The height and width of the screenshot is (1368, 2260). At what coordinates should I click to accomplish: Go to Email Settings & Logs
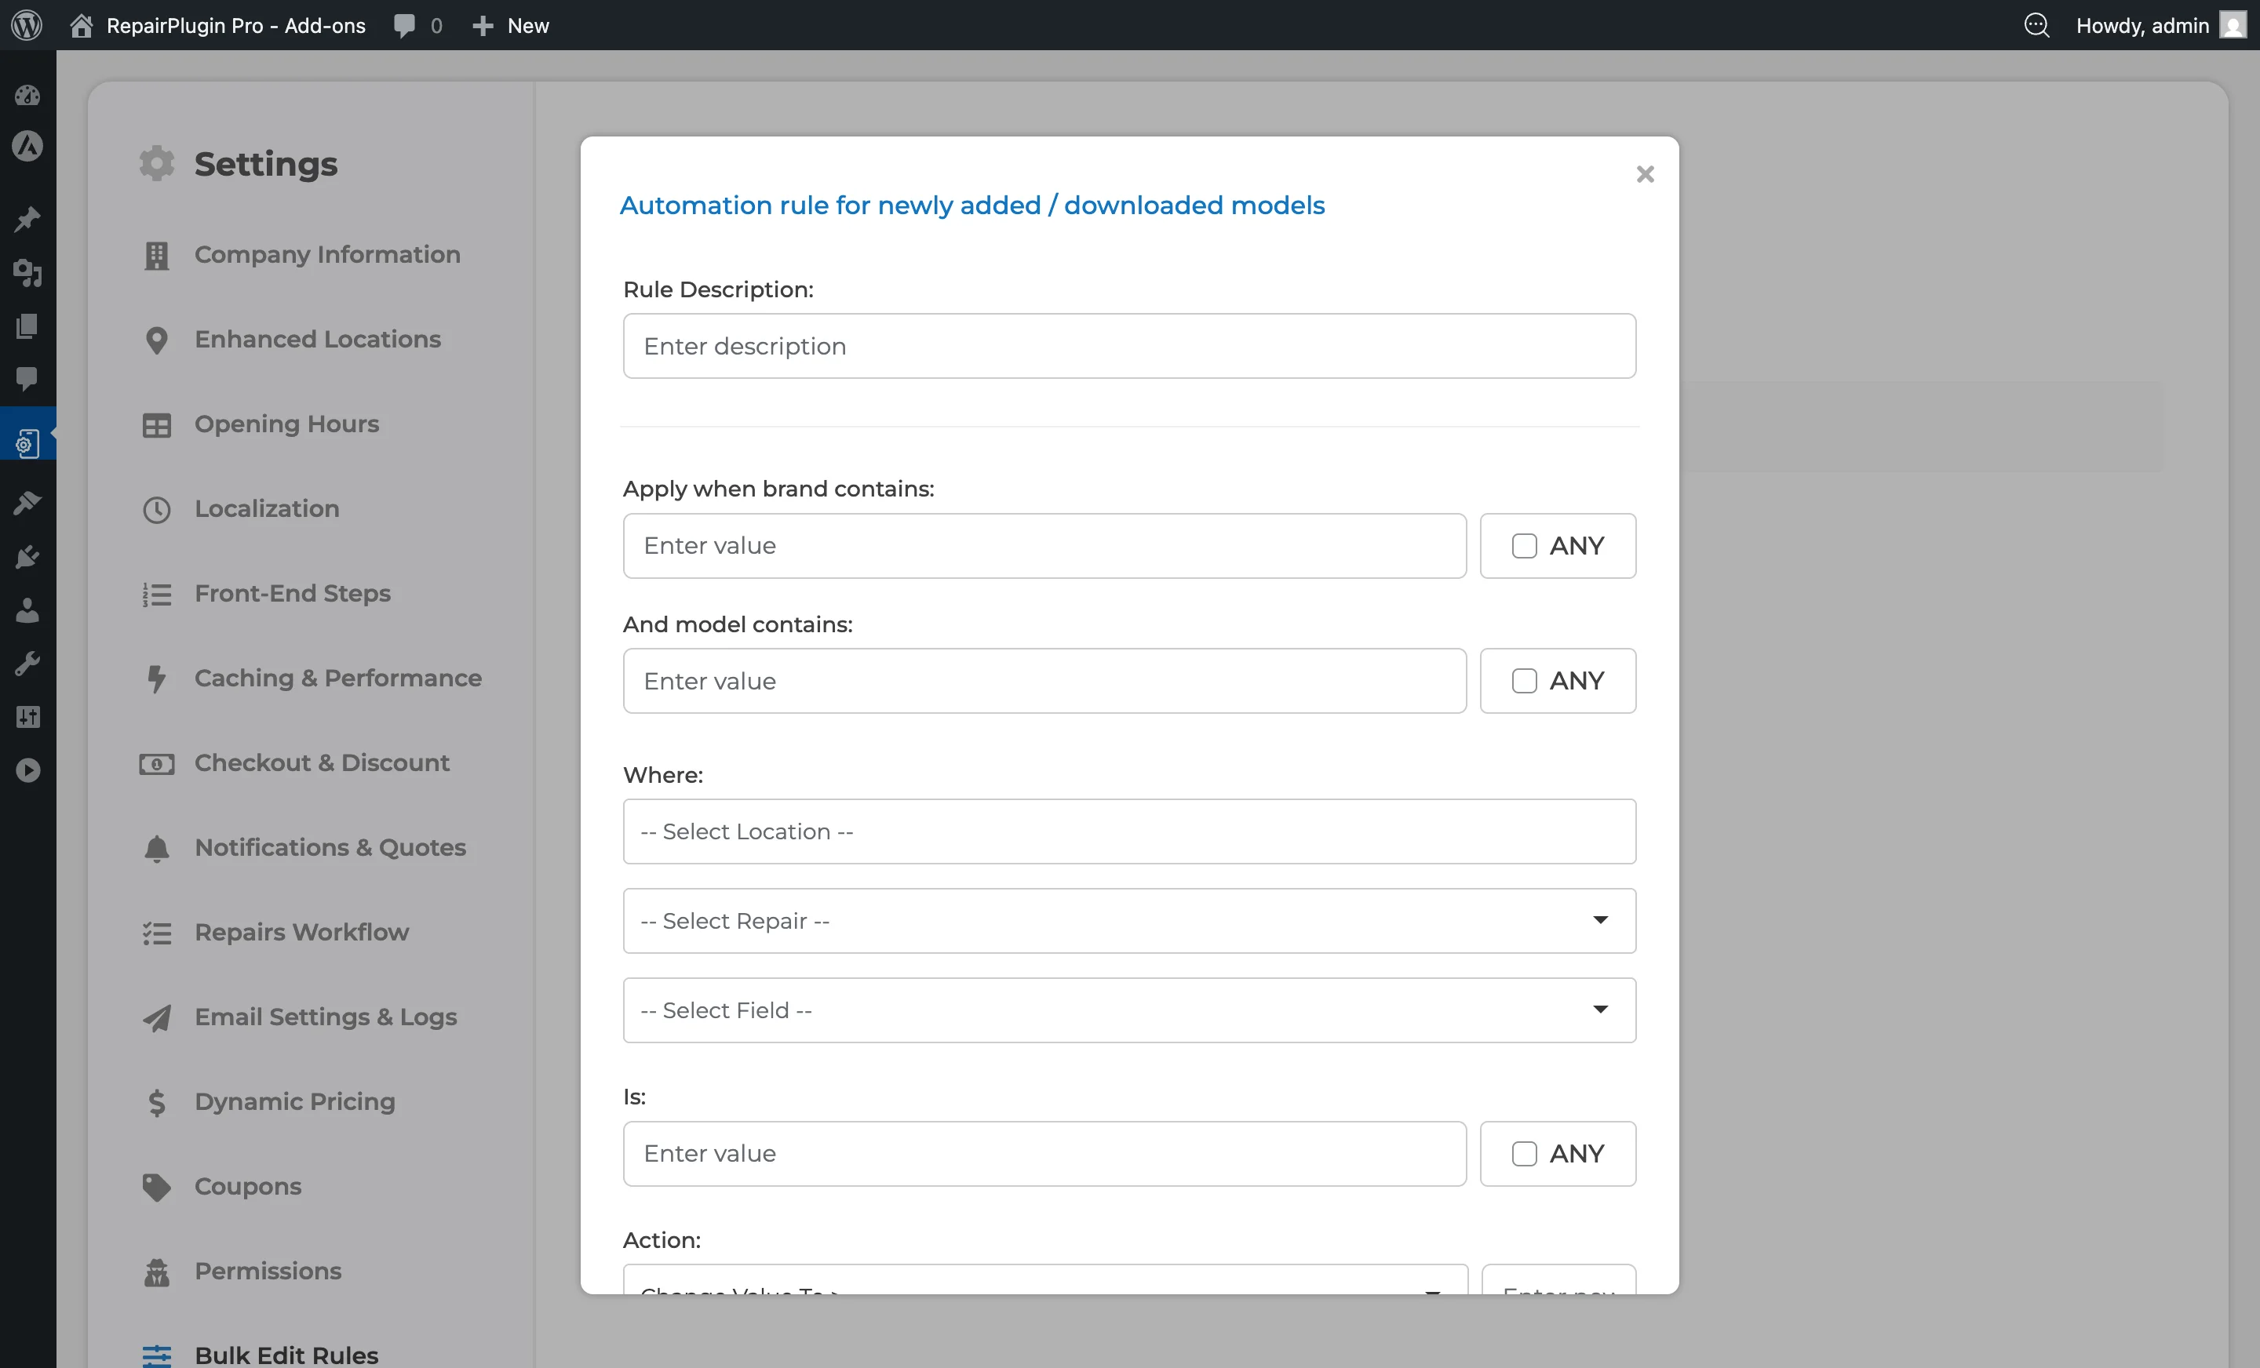coord(325,1017)
